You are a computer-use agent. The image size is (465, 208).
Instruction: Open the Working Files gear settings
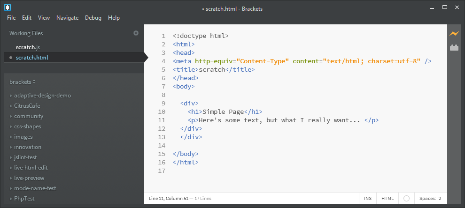click(x=136, y=33)
